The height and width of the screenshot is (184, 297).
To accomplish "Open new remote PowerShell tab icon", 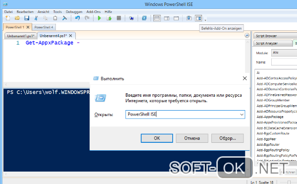I will coord(131,18).
